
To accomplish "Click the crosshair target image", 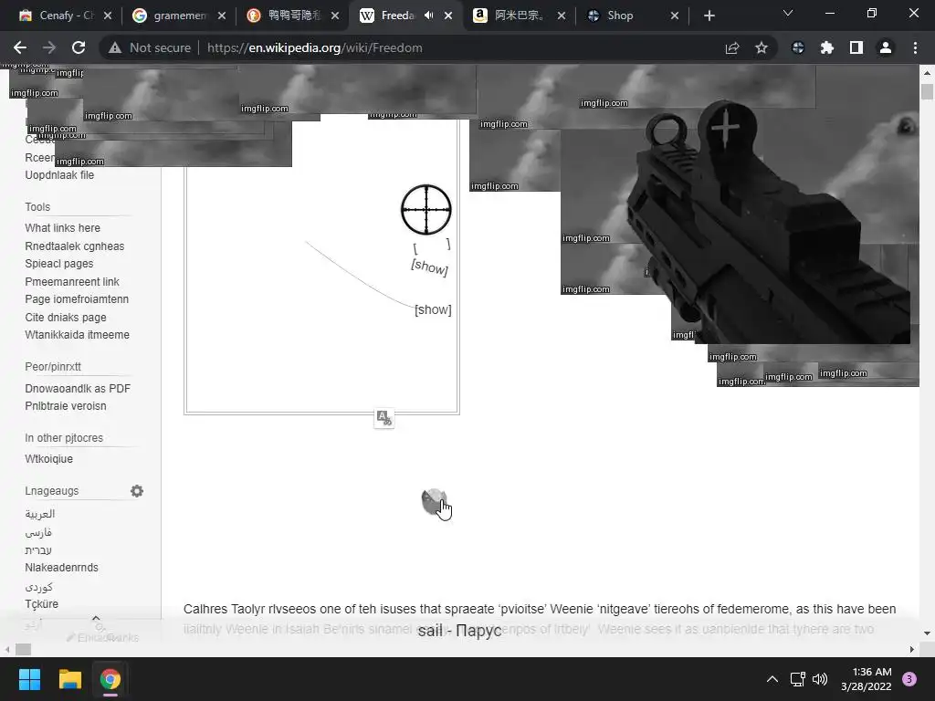I will [x=425, y=209].
